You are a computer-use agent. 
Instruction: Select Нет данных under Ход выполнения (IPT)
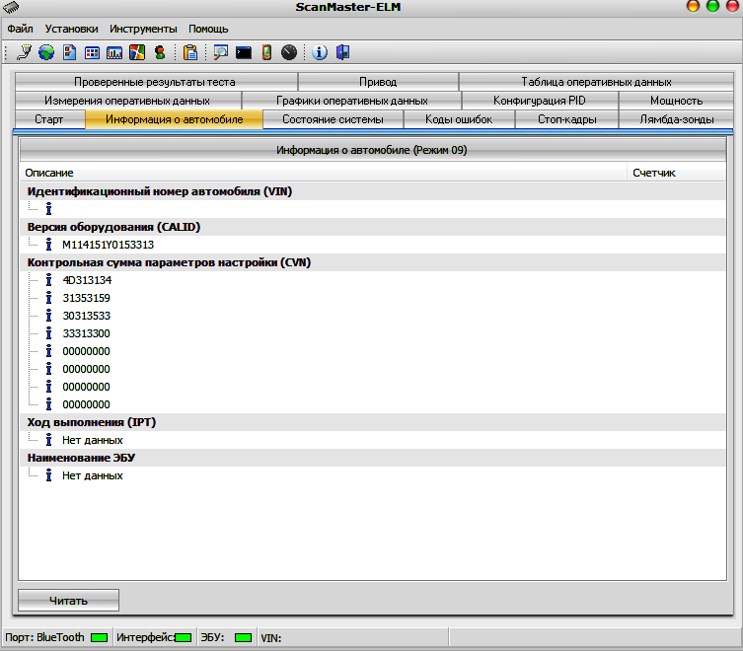tap(93, 440)
